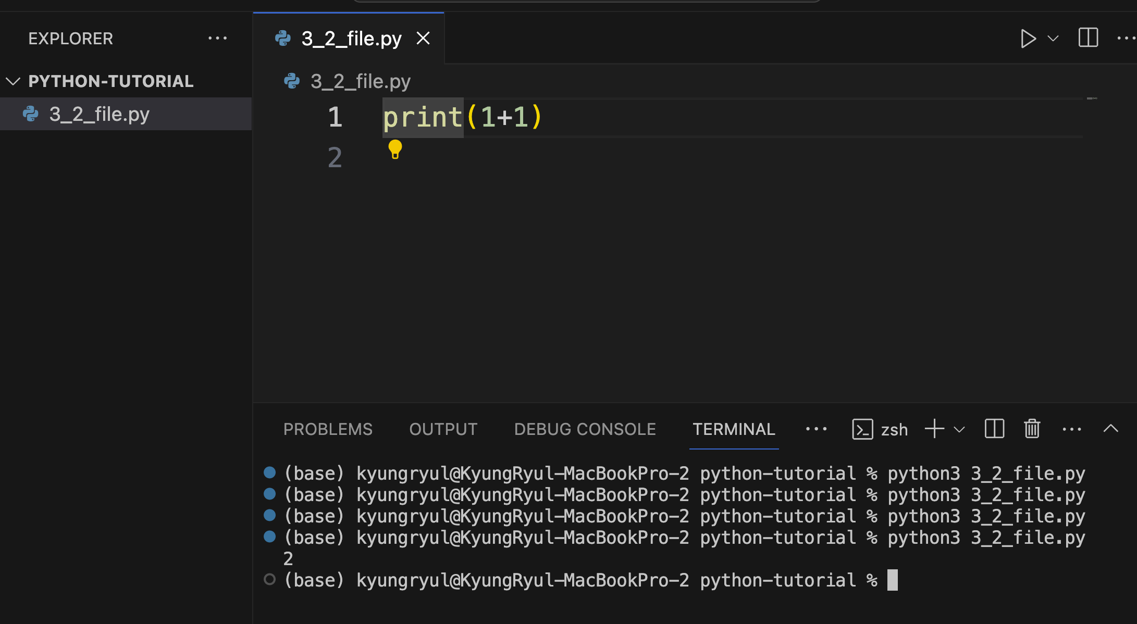Run the Python file with play icon
This screenshot has width=1137, height=624.
(x=1028, y=39)
